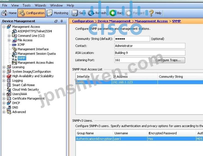Open the Window menu

56,5
